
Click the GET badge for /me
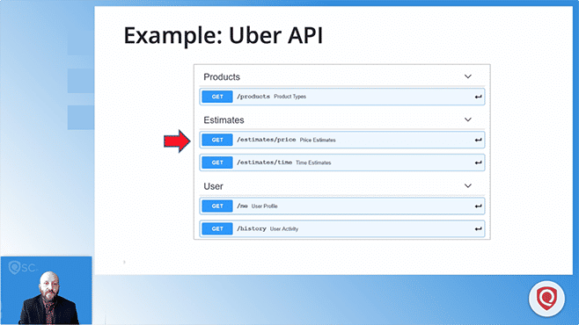point(217,206)
